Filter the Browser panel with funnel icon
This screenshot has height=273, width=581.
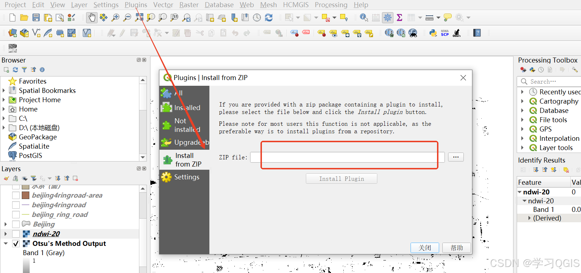24,70
